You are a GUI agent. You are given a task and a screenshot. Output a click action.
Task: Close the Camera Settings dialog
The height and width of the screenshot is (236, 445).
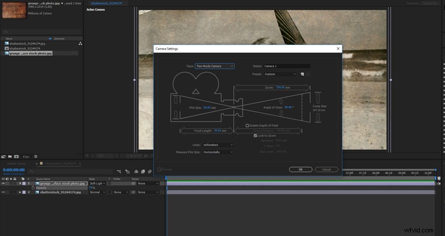[x=338, y=48]
